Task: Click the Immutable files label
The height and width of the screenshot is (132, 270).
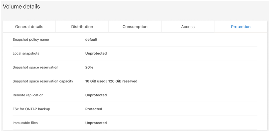Action: pyautogui.click(x=25, y=123)
